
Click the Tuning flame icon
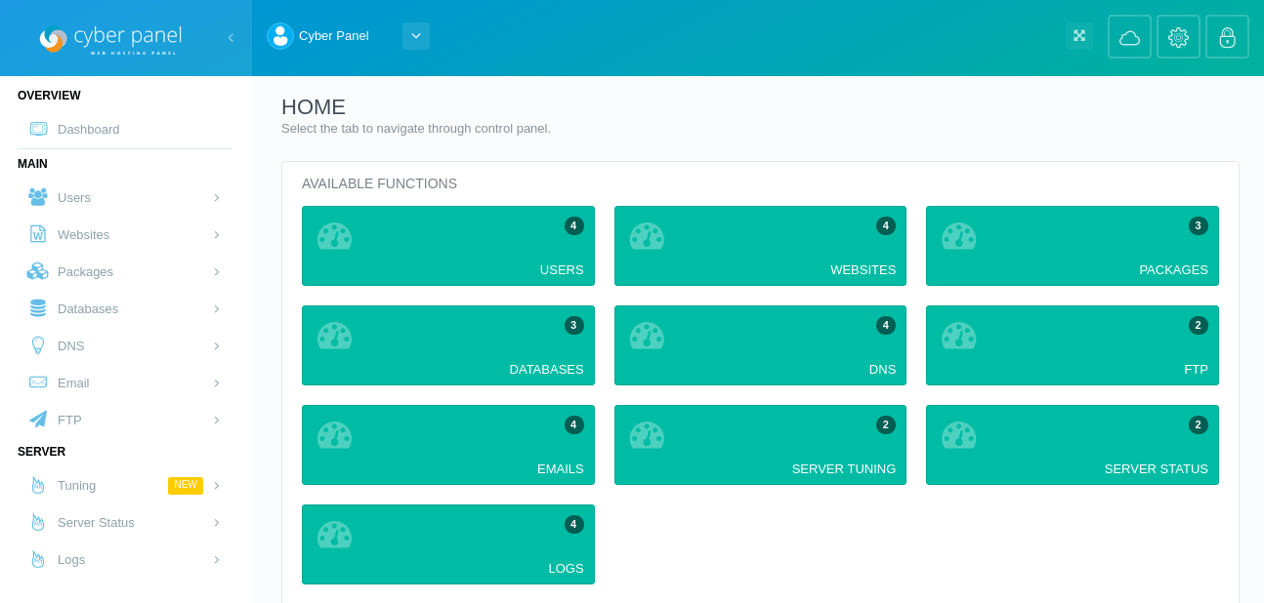click(x=38, y=485)
